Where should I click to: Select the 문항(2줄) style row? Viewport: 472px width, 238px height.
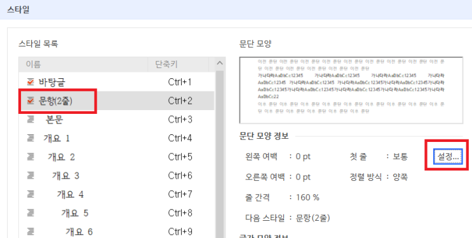[116, 101]
